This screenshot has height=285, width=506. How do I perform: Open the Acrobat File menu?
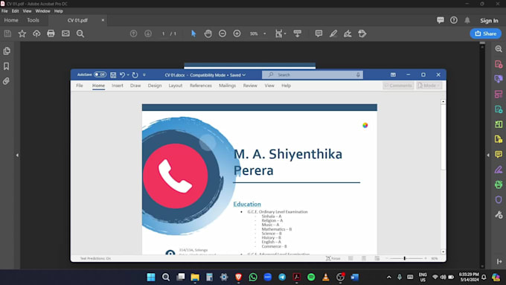point(4,11)
